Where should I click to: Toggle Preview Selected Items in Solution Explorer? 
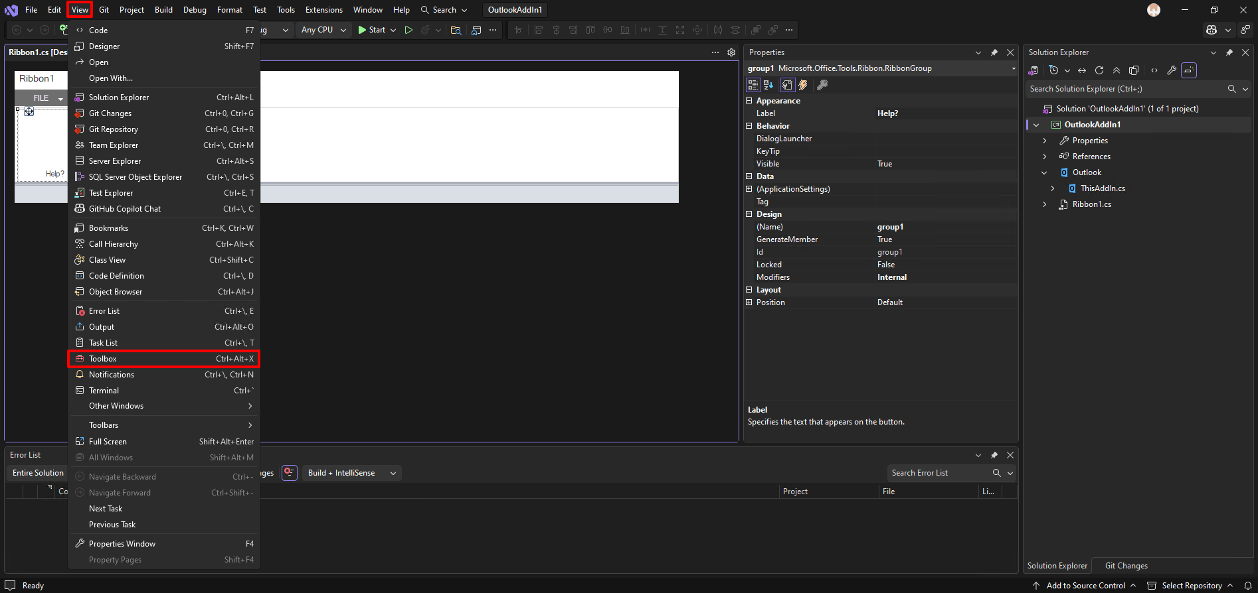(x=1189, y=70)
